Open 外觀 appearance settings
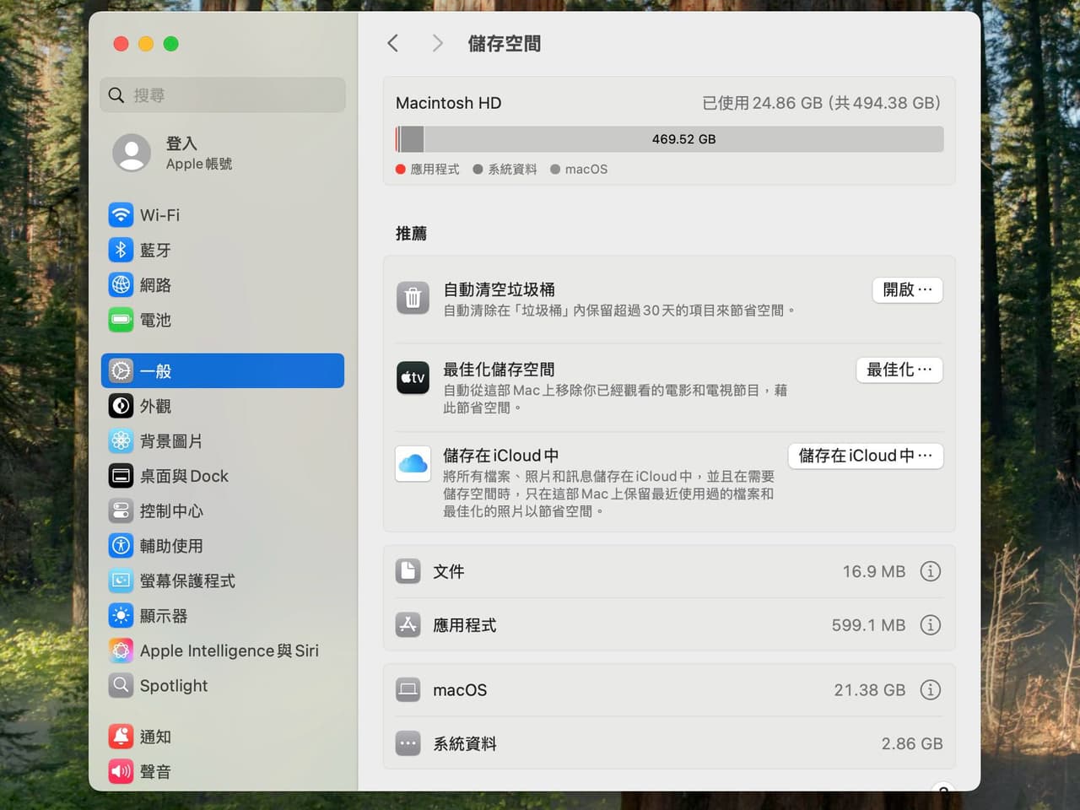Viewport: 1080px width, 810px height. click(x=222, y=406)
